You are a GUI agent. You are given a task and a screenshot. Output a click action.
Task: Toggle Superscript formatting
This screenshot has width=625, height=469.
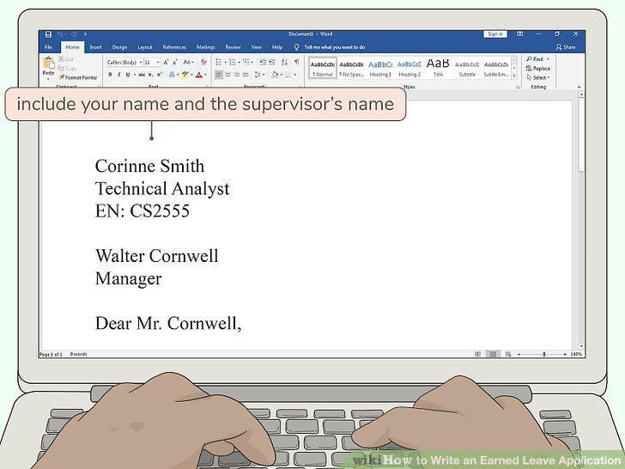click(x=159, y=75)
